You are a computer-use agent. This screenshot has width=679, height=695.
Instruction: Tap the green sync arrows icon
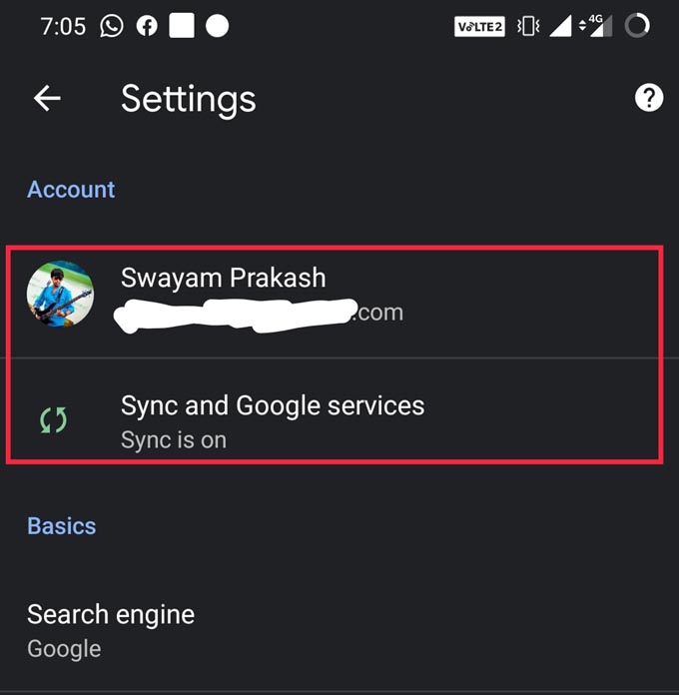point(53,419)
